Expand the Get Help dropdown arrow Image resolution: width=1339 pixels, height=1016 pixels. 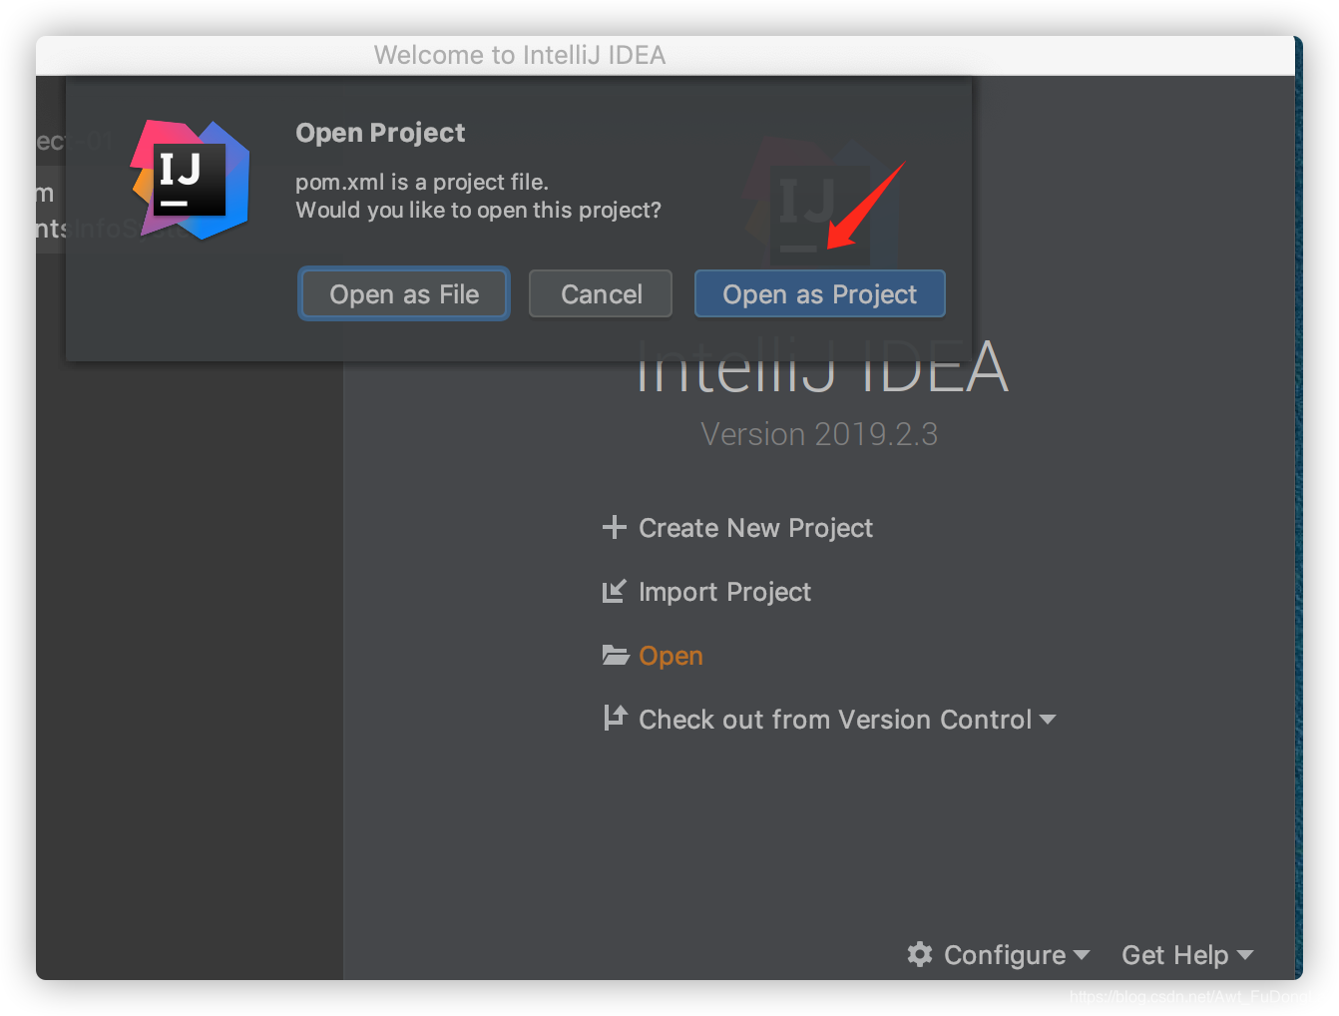tap(1244, 955)
